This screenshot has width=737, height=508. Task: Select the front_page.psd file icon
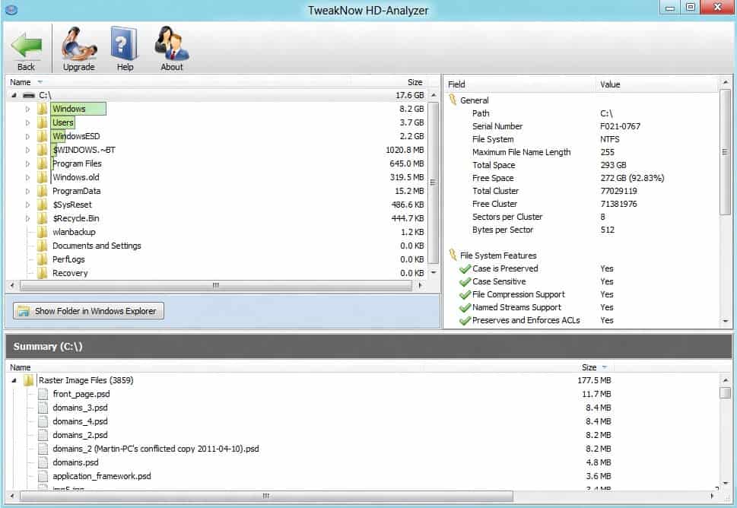coord(43,394)
